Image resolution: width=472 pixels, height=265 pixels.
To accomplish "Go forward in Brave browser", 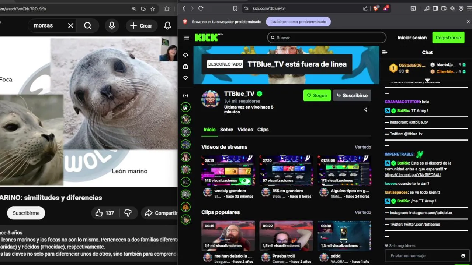I will pyautogui.click(x=192, y=8).
